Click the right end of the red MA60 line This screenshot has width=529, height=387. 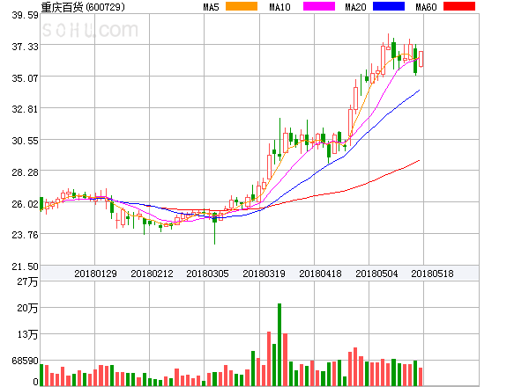click(420, 161)
